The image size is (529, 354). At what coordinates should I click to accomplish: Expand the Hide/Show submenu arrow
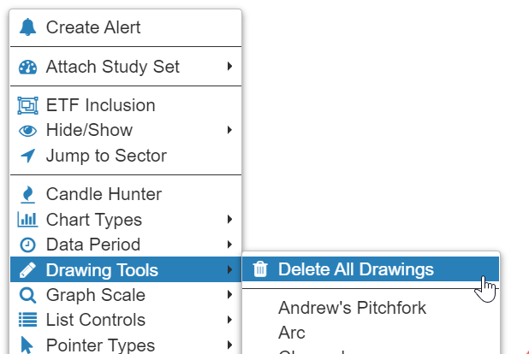point(230,130)
